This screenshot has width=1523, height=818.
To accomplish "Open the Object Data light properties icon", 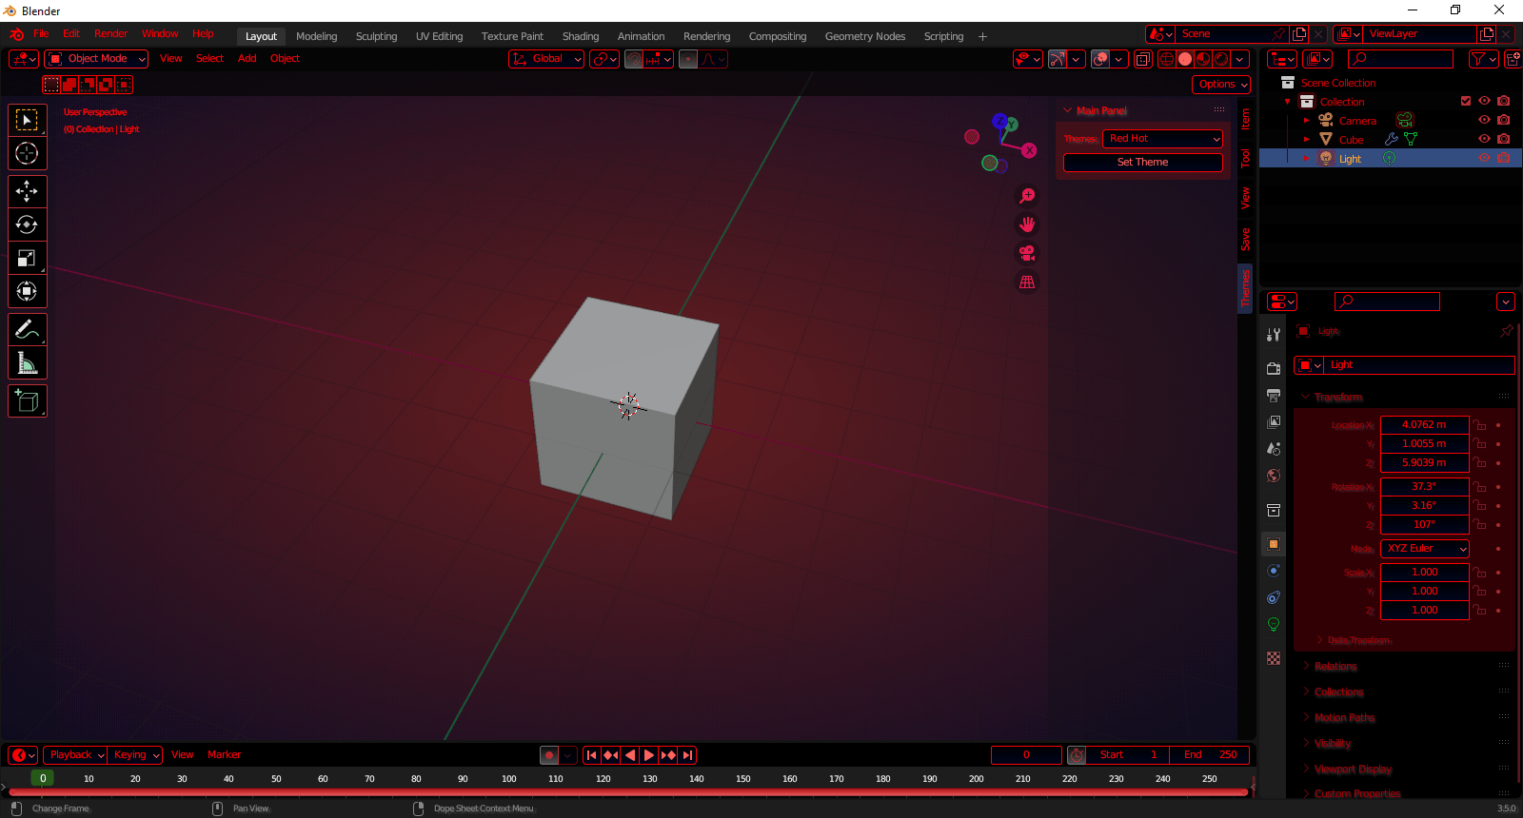I will tap(1274, 624).
